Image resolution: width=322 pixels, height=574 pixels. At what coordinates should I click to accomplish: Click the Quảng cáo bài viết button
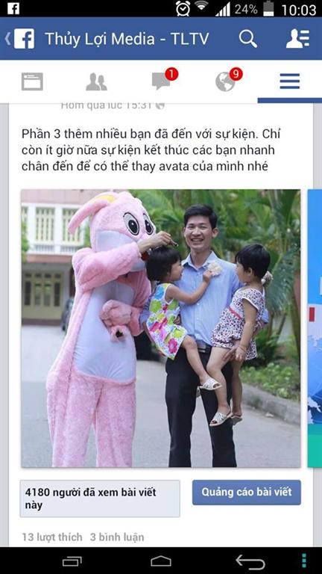[247, 493]
